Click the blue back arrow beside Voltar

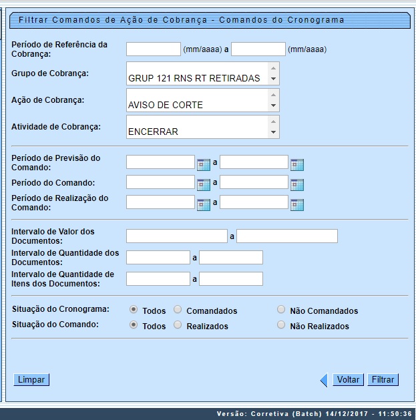[324, 380]
